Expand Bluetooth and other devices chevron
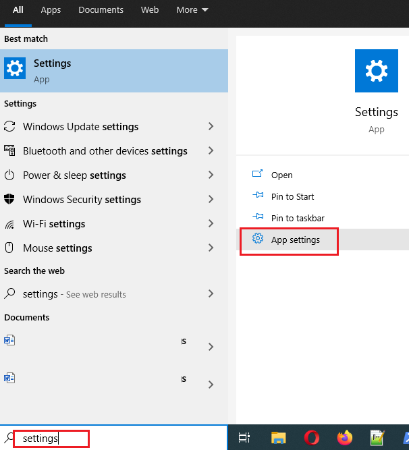The image size is (409, 450). [x=211, y=150]
